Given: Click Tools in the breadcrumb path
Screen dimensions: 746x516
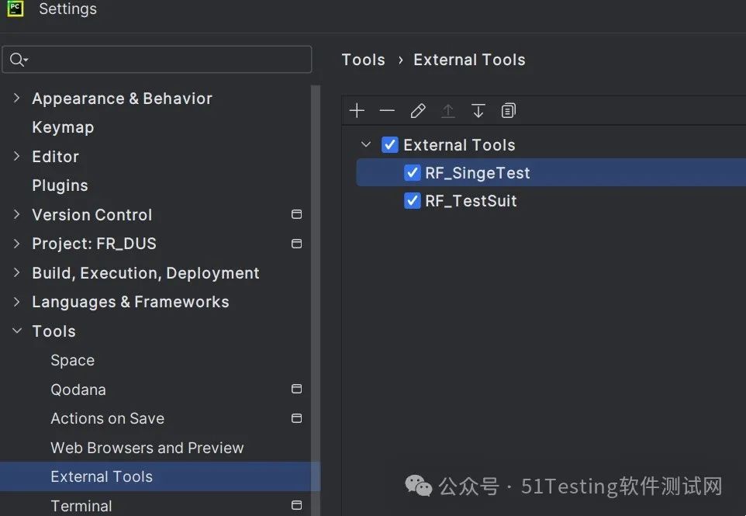Looking at the screenshot, I should 363,60.
